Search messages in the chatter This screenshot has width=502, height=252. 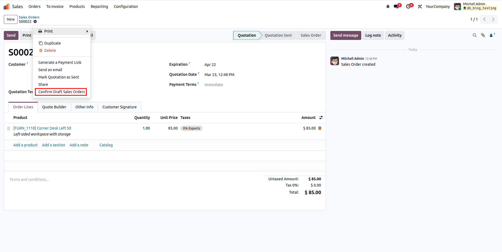474,35
